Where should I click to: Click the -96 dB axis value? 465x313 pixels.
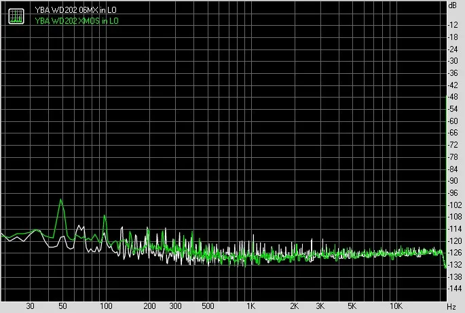[453, 193]
